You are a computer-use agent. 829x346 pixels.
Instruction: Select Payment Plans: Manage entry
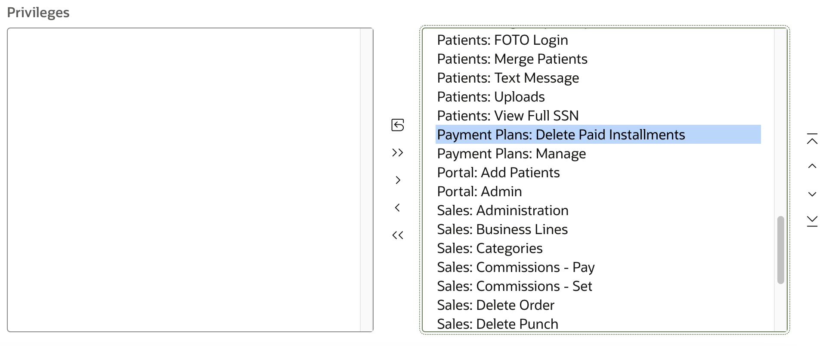tap(511, 154)
